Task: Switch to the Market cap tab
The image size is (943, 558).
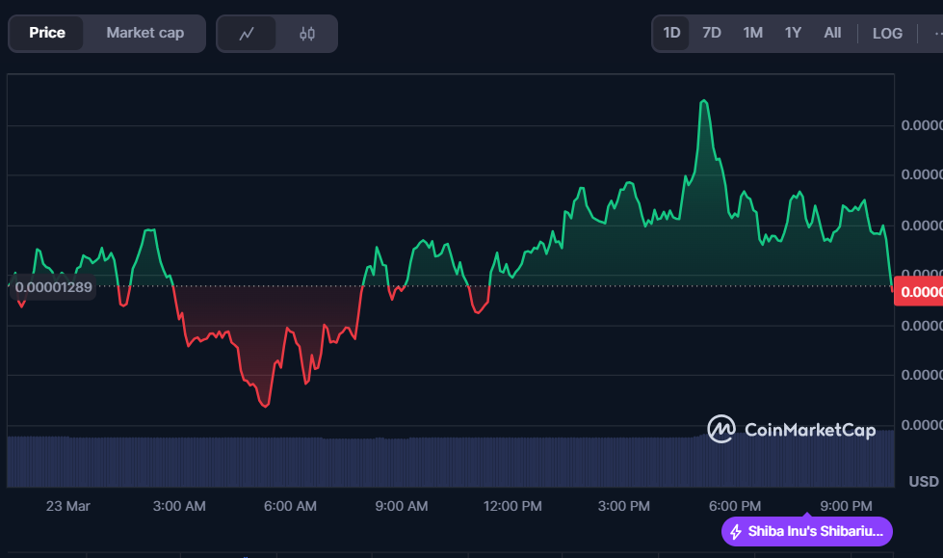Action: (144, 33)
